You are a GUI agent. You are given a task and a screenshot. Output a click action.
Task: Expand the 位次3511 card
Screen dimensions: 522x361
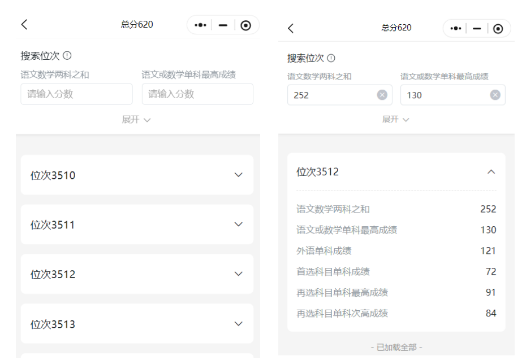(238, 224)
